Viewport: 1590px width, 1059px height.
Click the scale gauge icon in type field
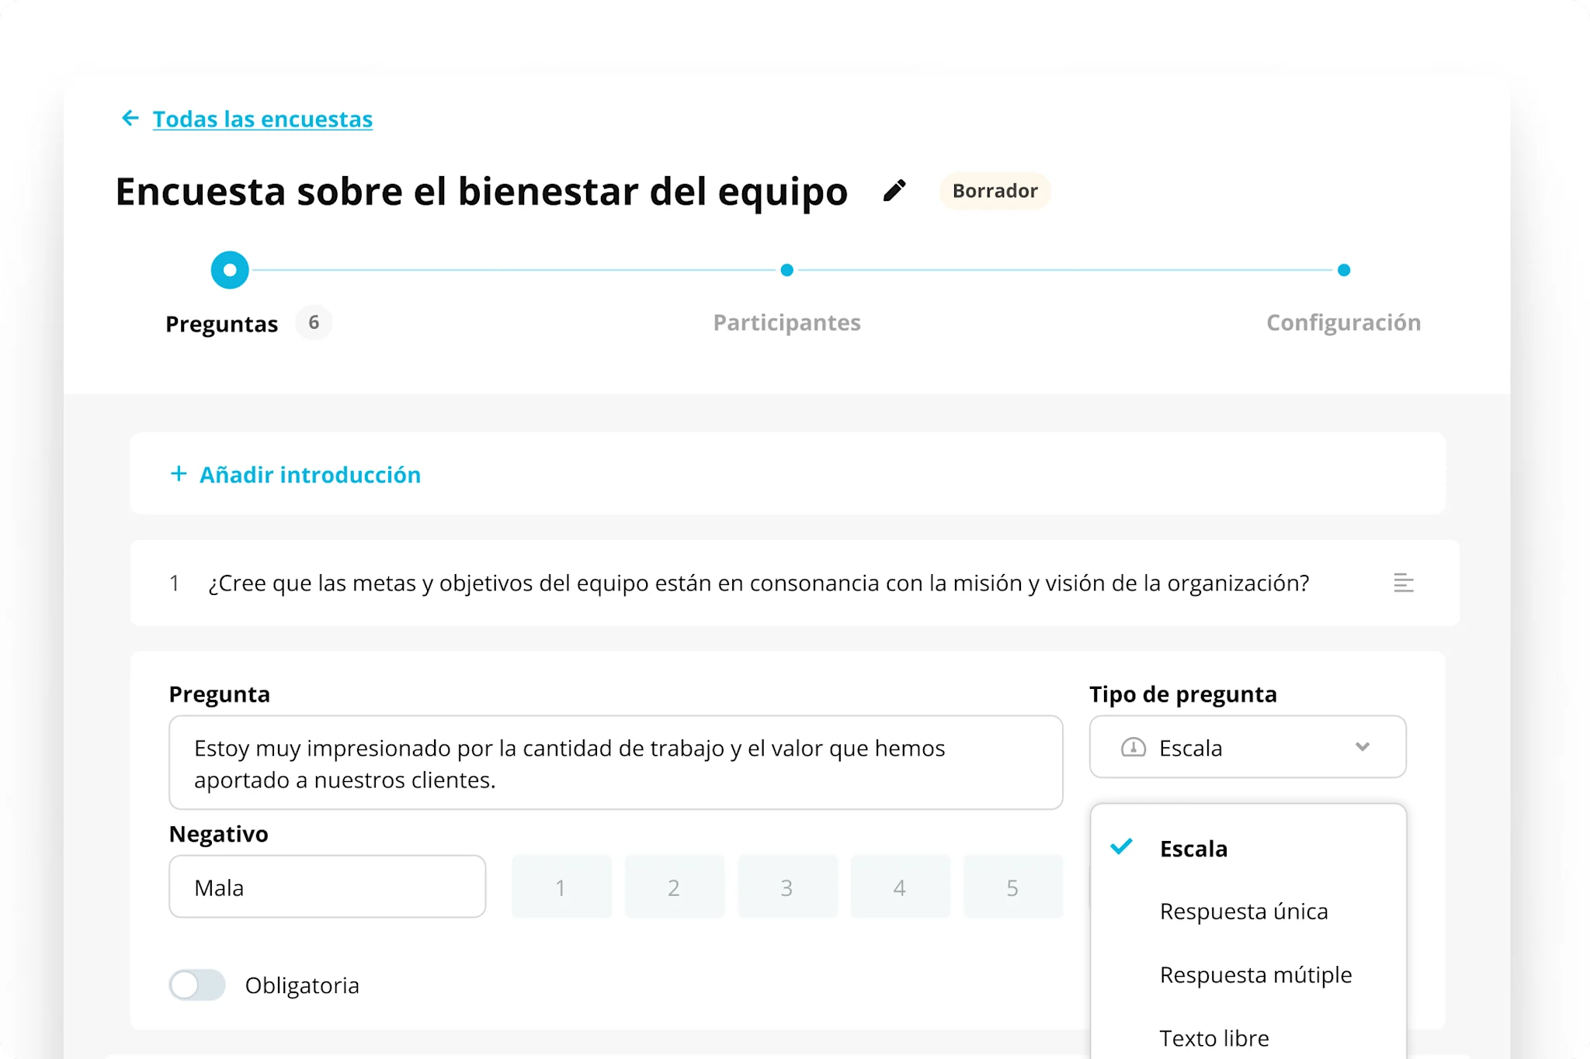tap(1133, 747)
